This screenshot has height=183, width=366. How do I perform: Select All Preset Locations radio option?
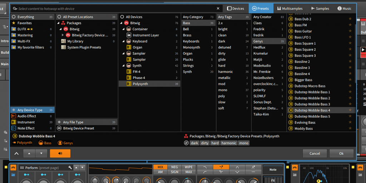[59, 17]
